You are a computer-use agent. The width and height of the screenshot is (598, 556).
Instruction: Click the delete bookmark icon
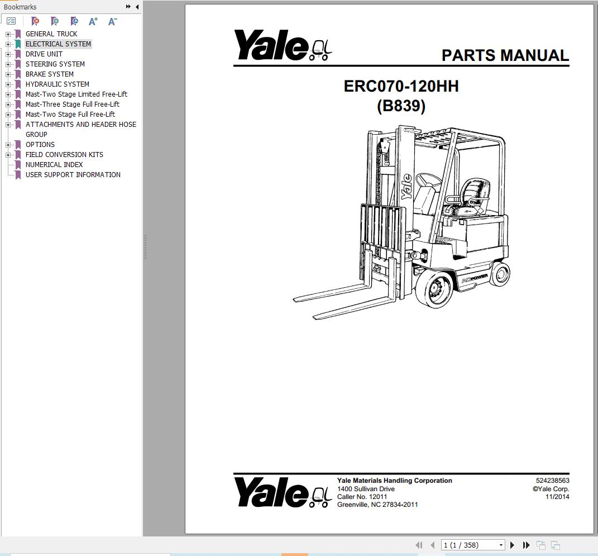coord(35,21)
